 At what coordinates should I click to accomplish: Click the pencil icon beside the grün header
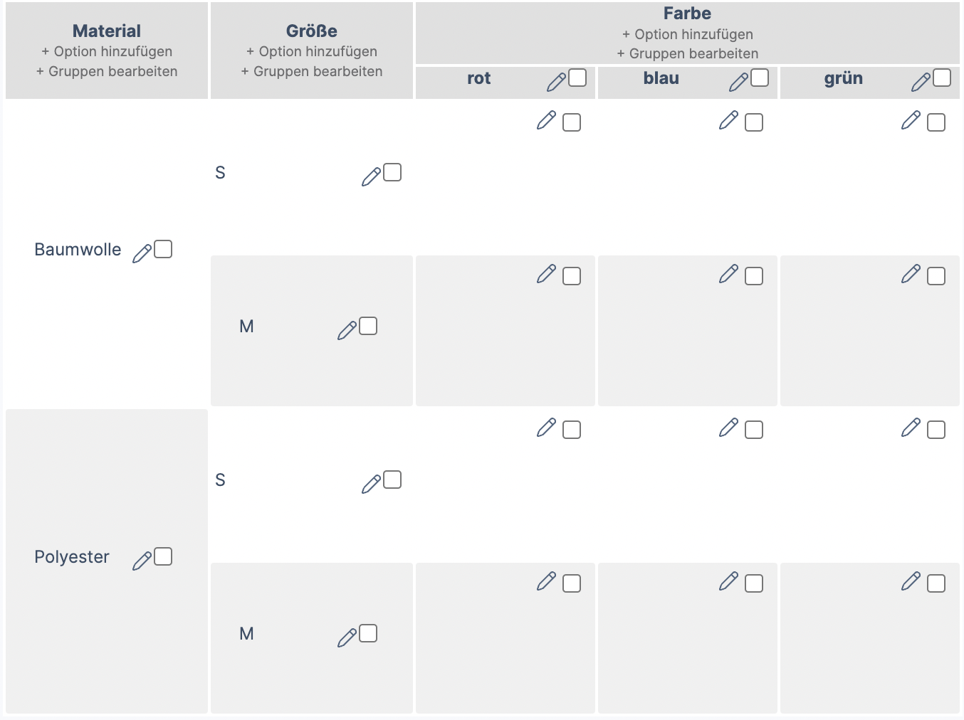click(x=921, y=82)
